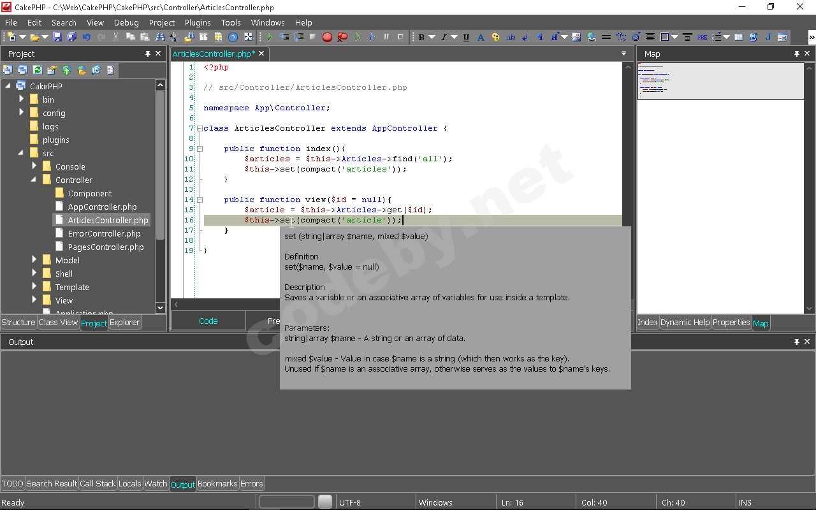Refresh the project tree with the green refresh icon
Viewport: 816px width, 510px height.
tap(37, 70)
